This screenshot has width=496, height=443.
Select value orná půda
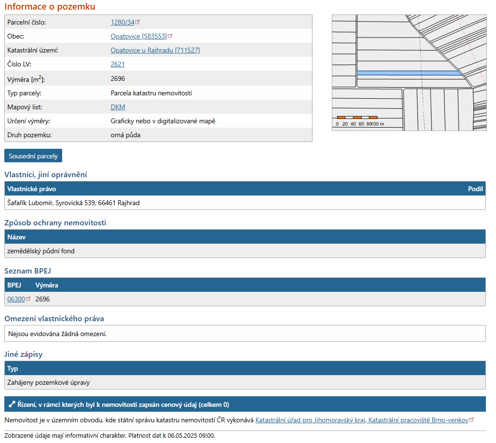click(x=125, y=135)
